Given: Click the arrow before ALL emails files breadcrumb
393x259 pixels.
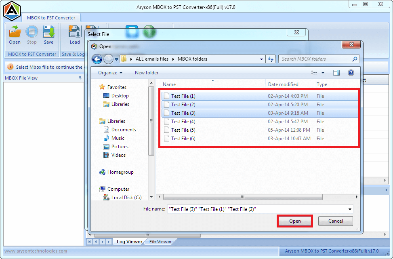Looking at the screenshot, I should (131, 59).
